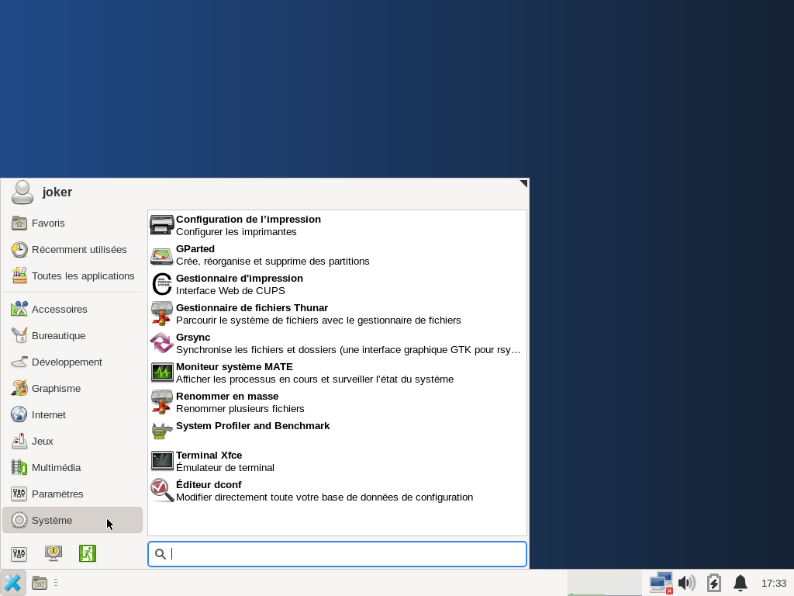Click the lock screen icon in the menu

click(54, 553)
